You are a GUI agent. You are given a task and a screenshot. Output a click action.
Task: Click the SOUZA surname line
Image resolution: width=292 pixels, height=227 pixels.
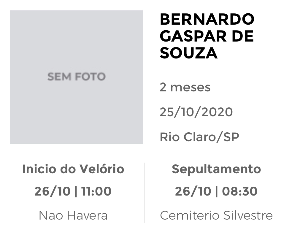[189, 53]
